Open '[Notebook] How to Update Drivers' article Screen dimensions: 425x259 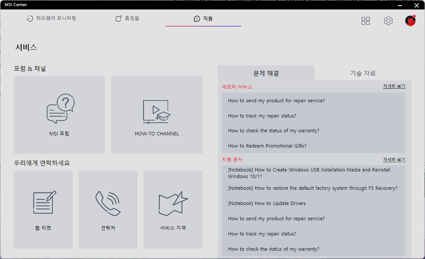(267, 203)
